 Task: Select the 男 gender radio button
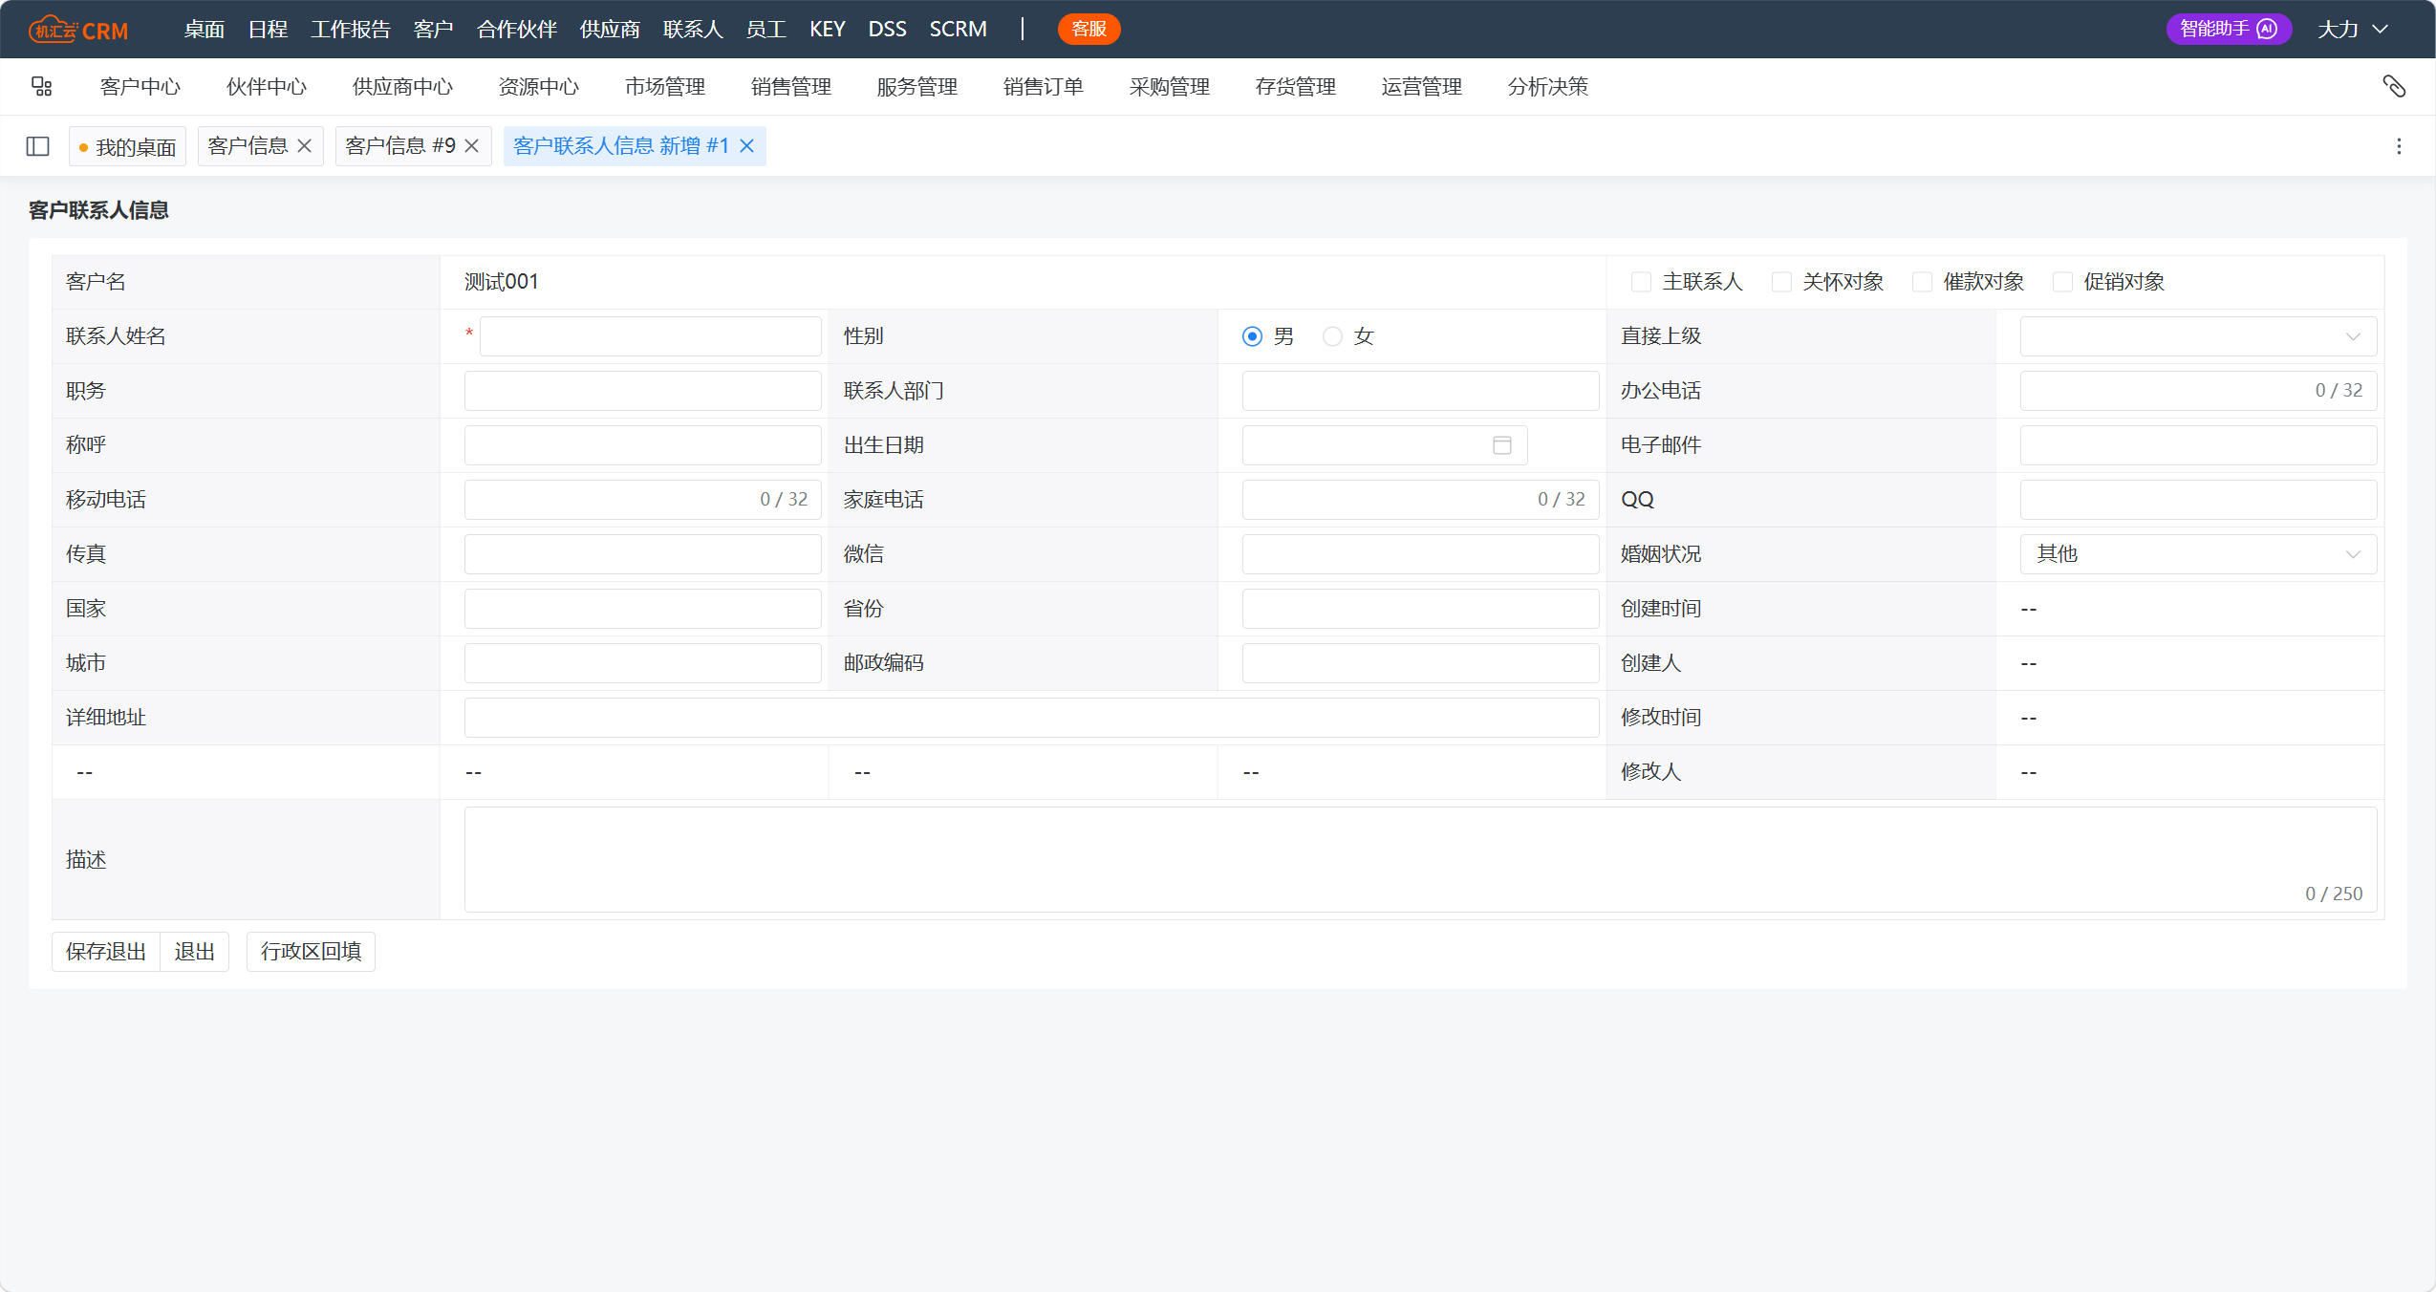[1252, 336]
